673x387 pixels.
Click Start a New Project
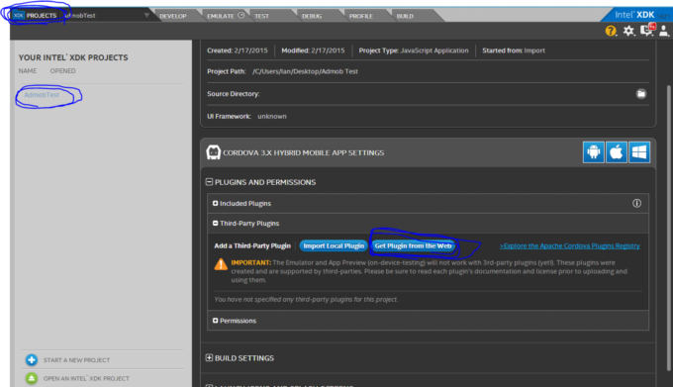(76, 360)
